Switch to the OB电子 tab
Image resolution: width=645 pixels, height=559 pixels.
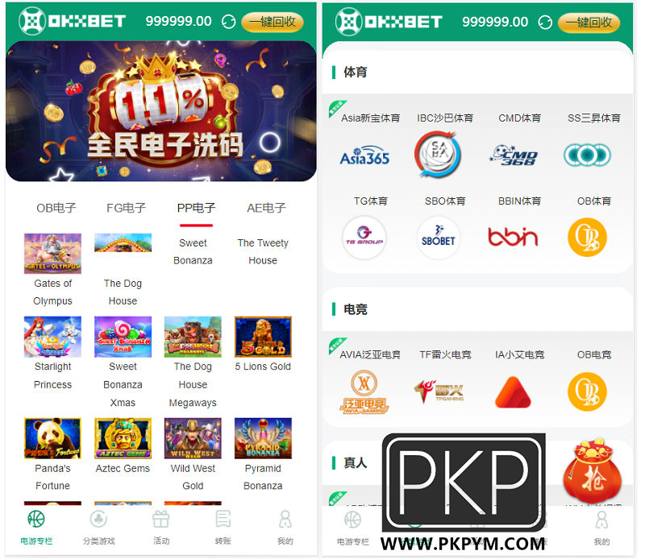pos(56,208)
